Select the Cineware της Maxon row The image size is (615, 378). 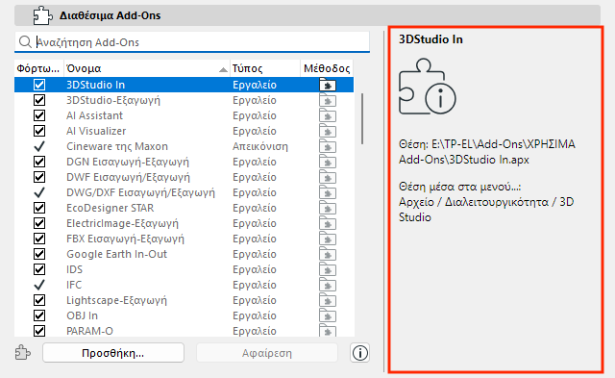184,146
